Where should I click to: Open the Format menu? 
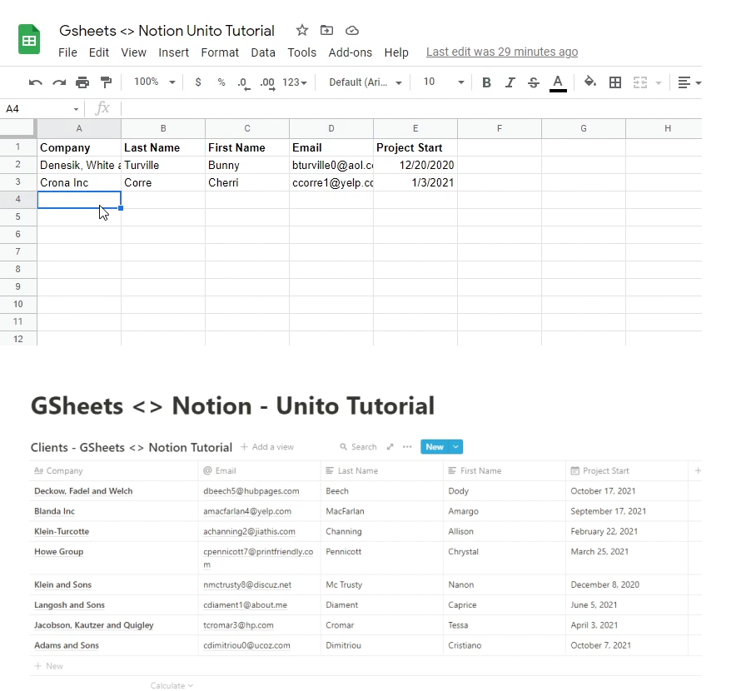[x=220, y=52]
